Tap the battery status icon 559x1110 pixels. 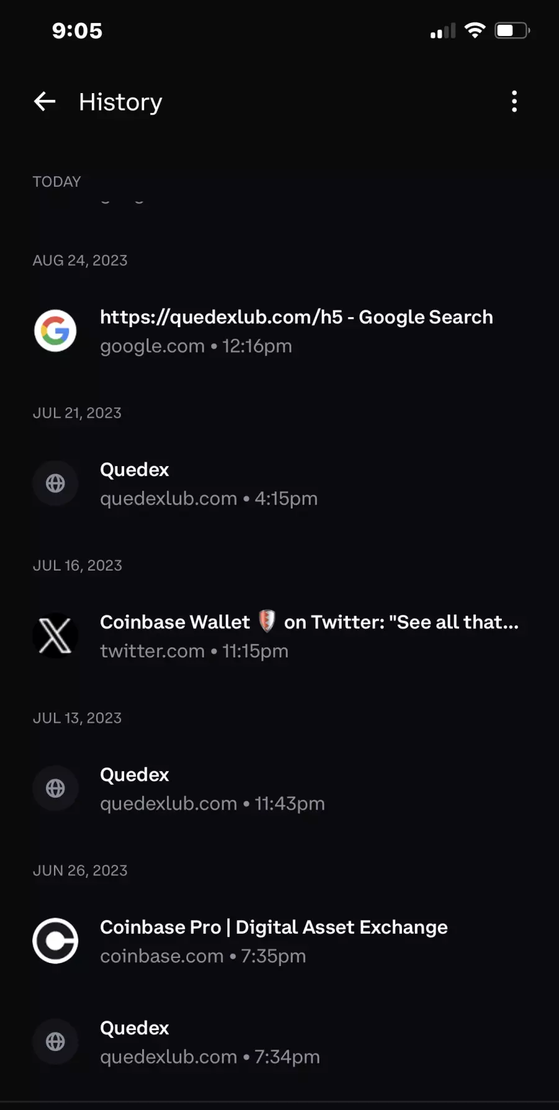click(512, 30)
